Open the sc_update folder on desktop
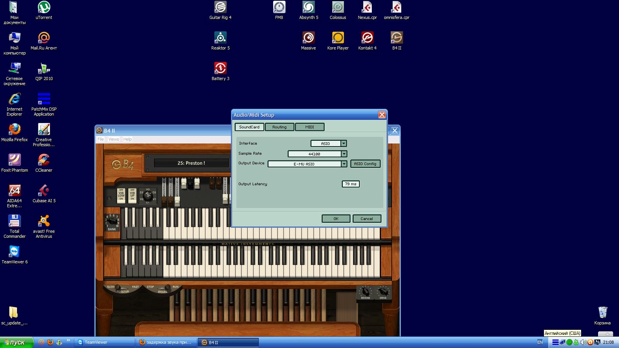The image size is (619, 348). [14, 316]
